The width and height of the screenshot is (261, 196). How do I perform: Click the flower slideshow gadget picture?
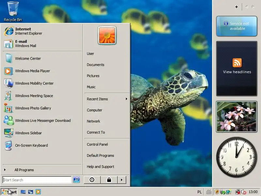pos(237,117)
